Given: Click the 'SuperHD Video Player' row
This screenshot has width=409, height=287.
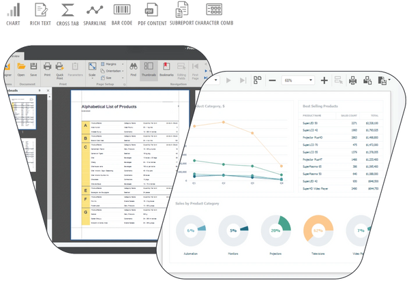Looking at the screenshot, I should pos(340,189).
